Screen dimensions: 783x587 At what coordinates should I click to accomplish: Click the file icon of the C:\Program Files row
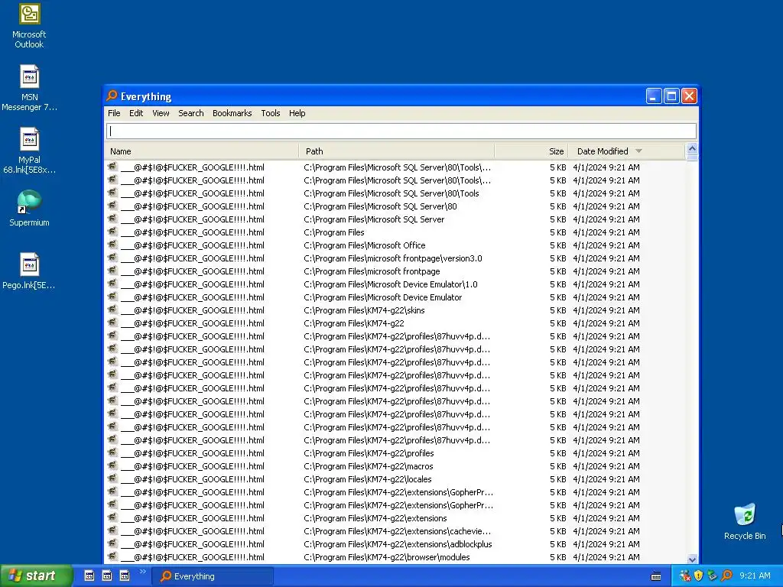click(112, 232)
